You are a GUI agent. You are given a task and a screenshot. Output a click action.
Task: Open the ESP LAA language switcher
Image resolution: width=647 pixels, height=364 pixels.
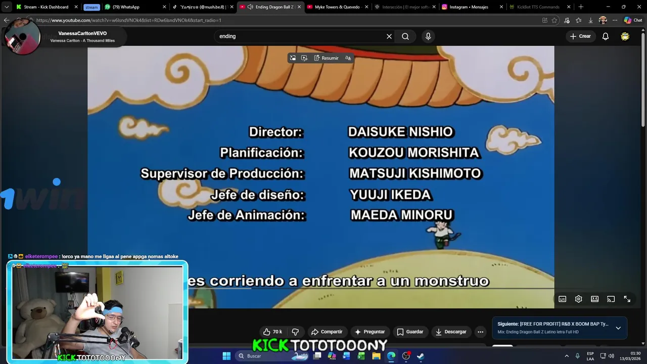pyautogui.click(x=590, y=356)
